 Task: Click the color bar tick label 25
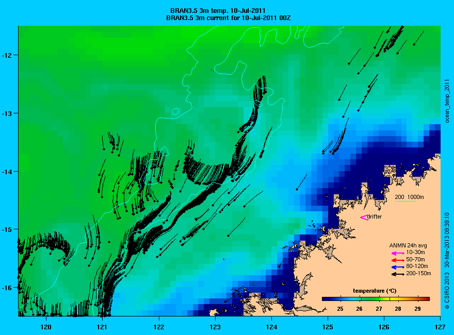coord(340,309)
